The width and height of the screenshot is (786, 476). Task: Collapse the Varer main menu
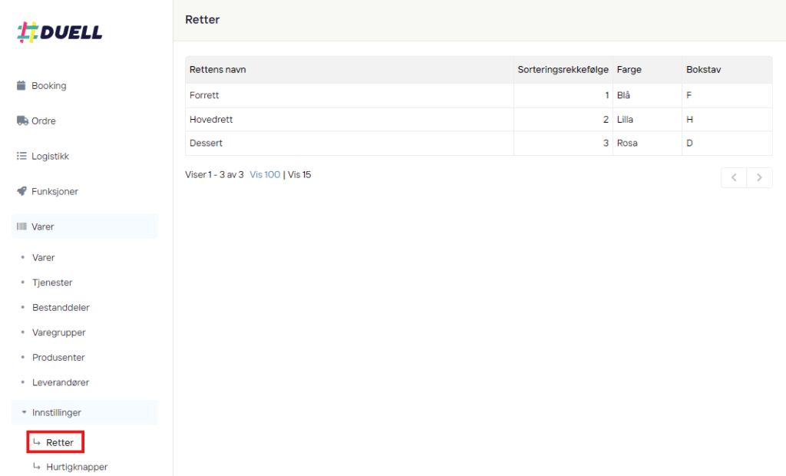pos(43,226)
